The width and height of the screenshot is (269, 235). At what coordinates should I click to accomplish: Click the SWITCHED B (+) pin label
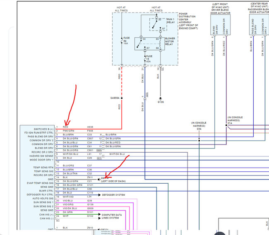click(43, 129)
